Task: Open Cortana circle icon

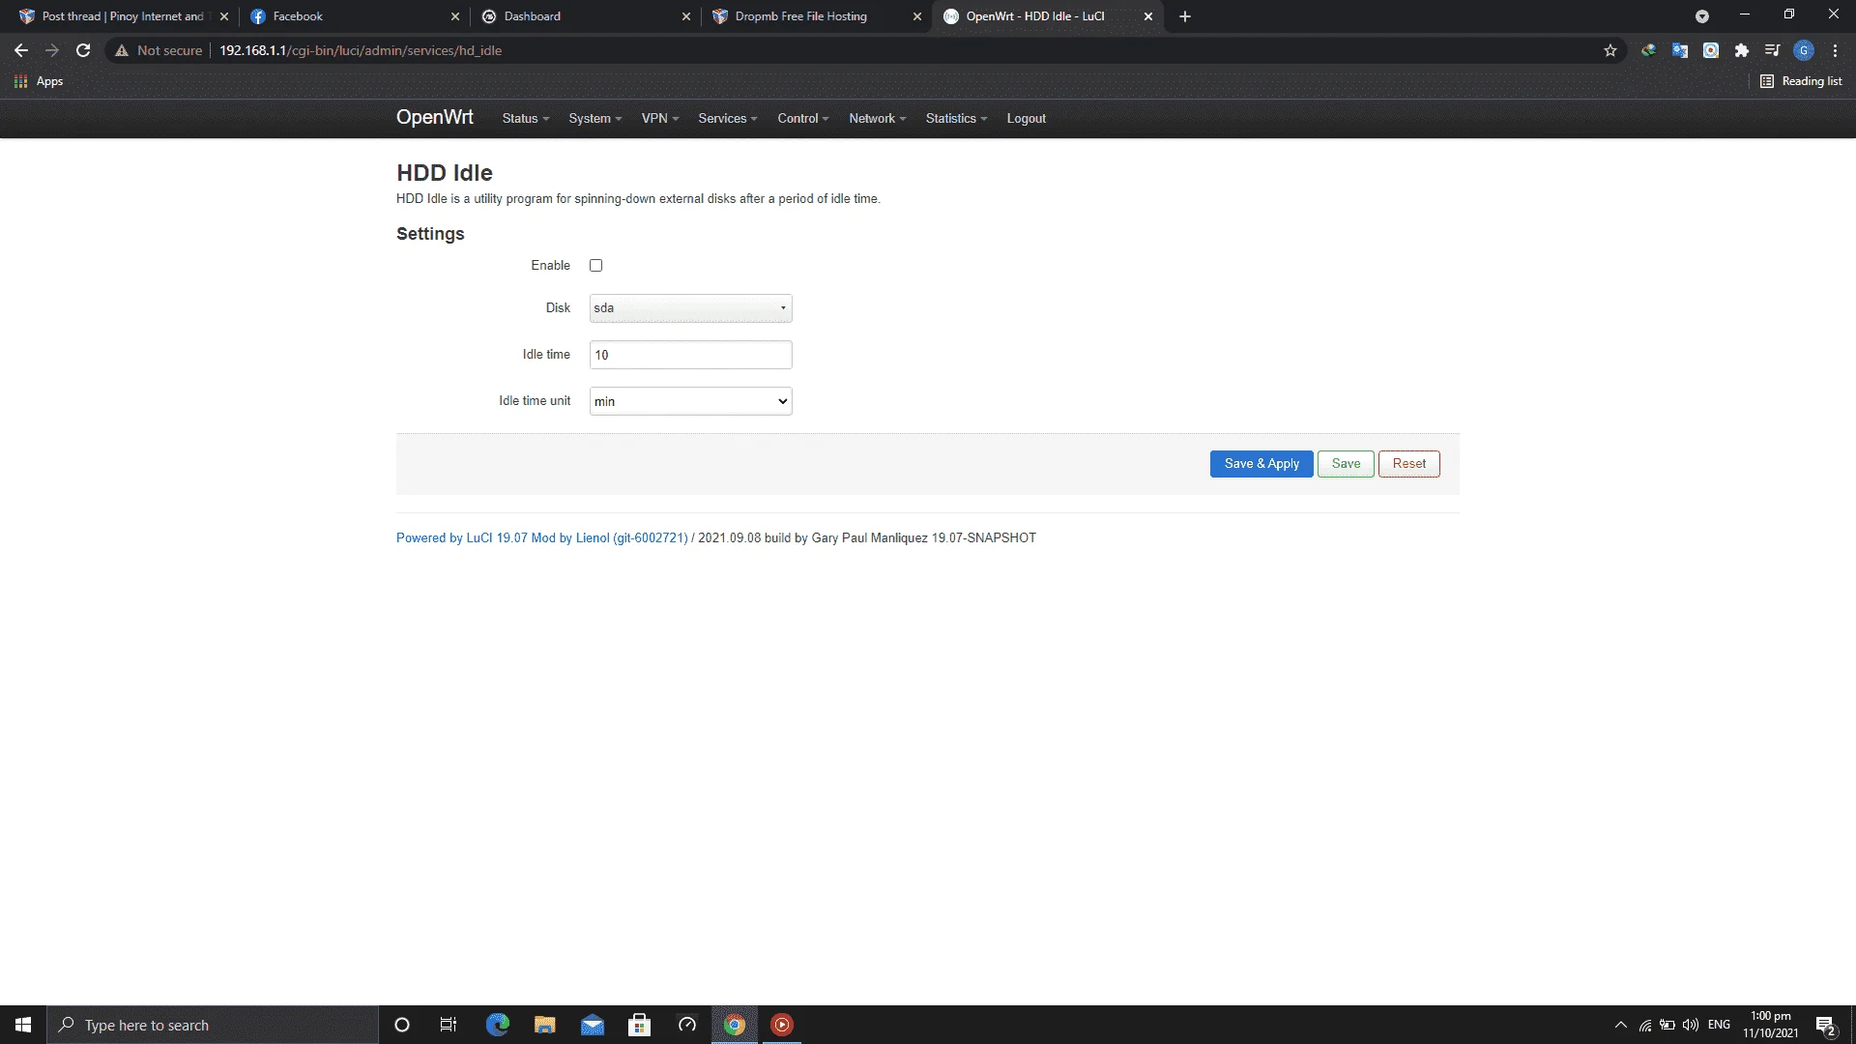Action: tap(402, 1025)
